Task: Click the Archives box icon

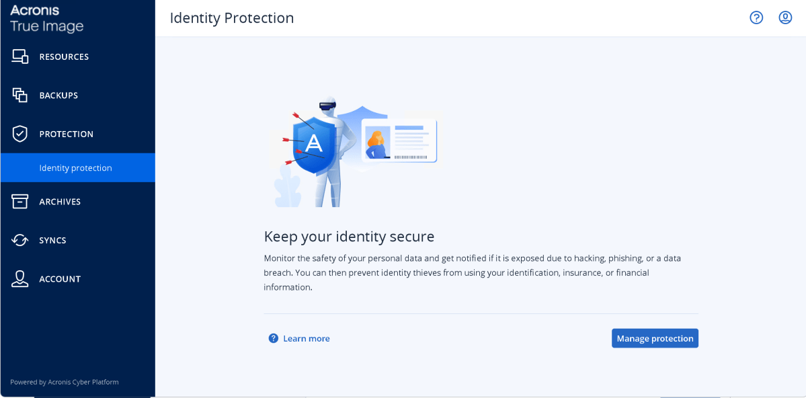Action: (20, 202)
